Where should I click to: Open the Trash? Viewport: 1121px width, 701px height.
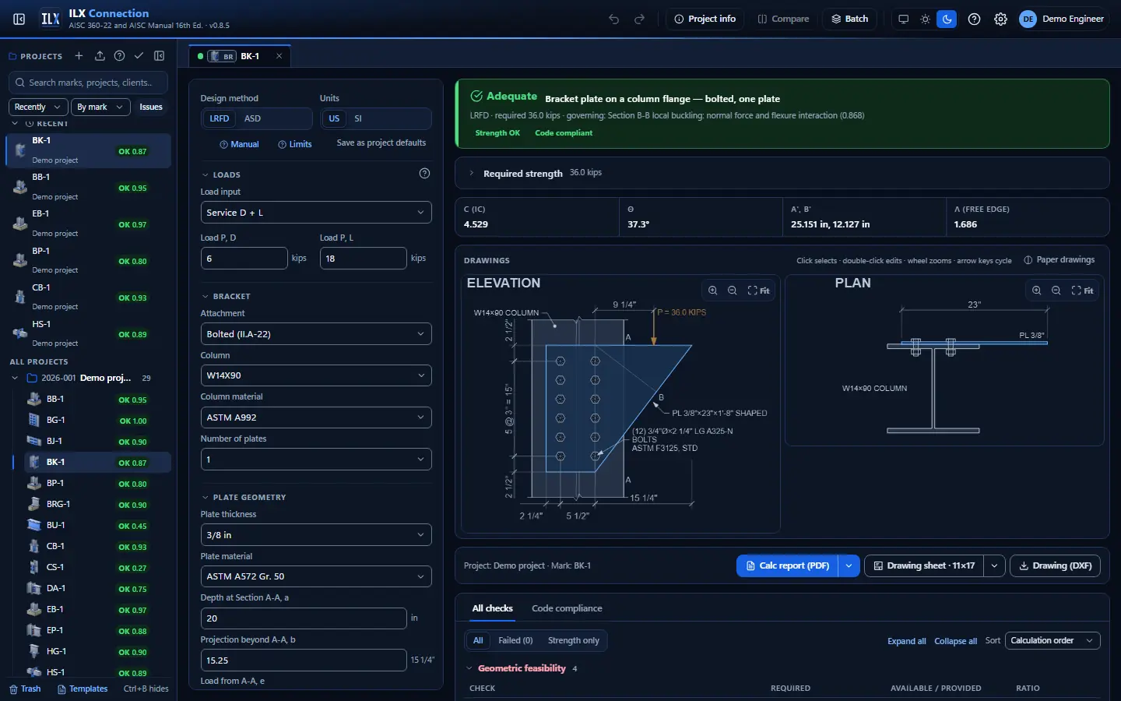coord(25,689)
